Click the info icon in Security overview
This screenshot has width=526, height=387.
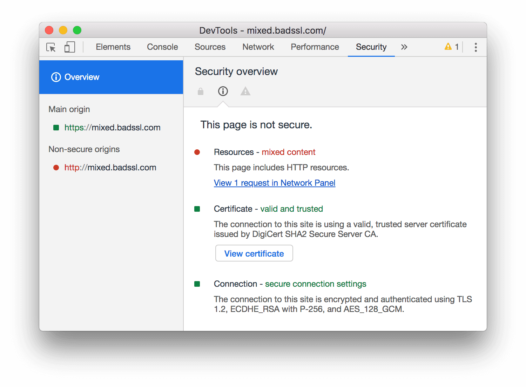click(223, 91)
